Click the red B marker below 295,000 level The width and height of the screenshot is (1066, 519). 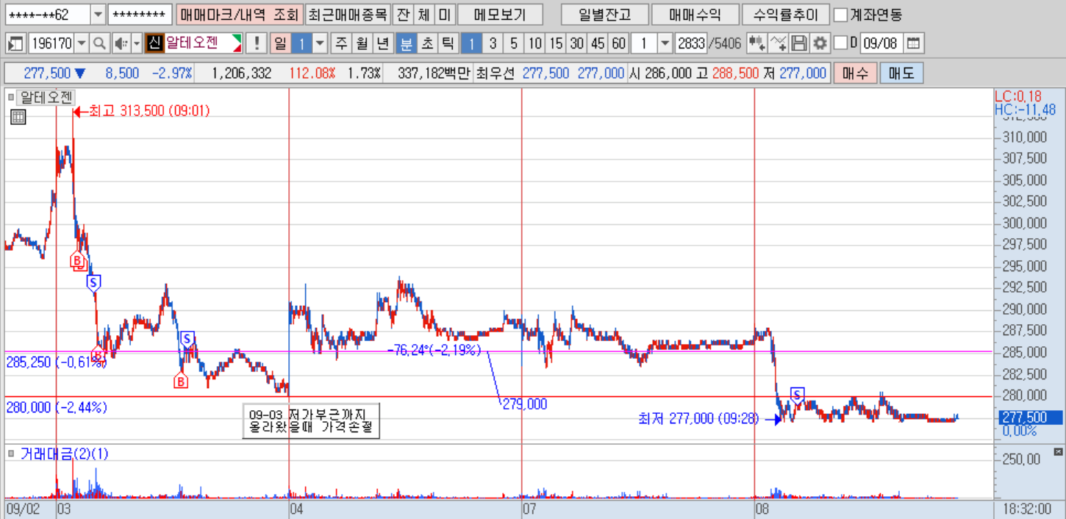[x=77, y=259]
